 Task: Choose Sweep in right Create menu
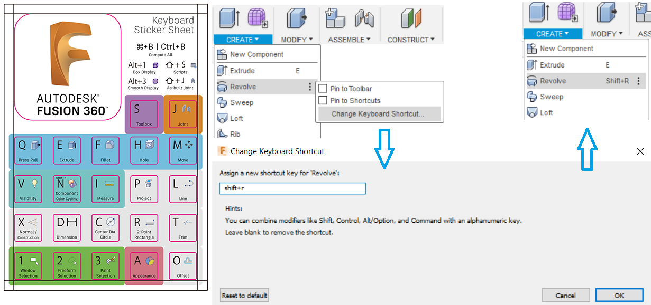(x=585, y=97)
